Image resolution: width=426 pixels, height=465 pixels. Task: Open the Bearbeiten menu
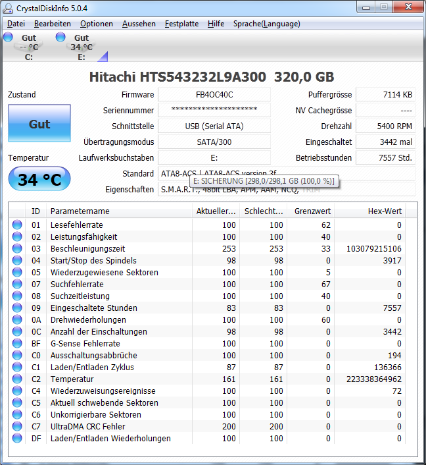[x=53, y=24]
